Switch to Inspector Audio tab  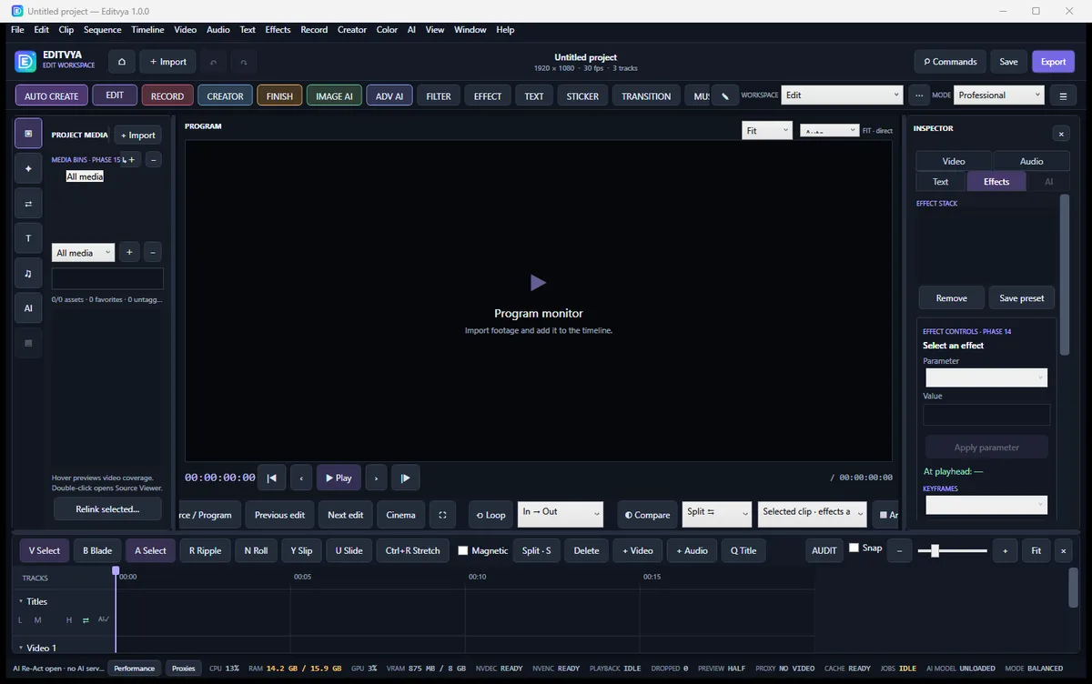click(1032, 161)
